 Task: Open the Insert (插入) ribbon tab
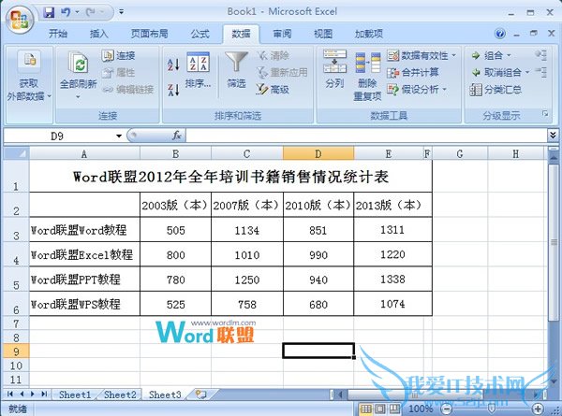point(99,34)
